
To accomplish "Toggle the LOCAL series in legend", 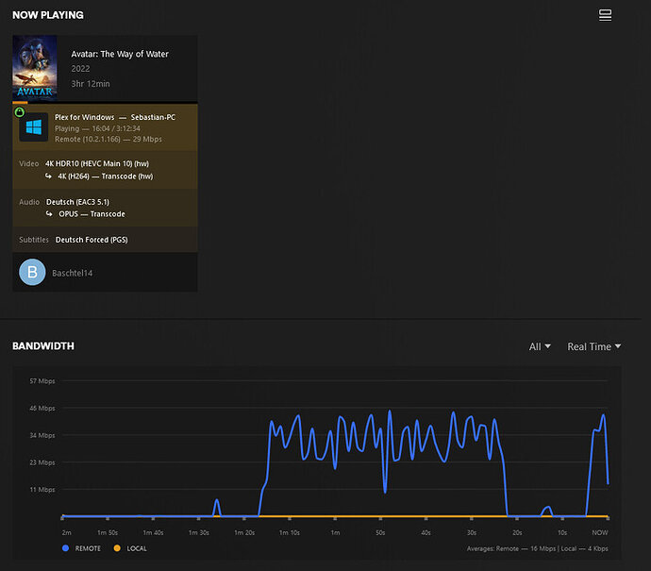I will tap(130, 548).
